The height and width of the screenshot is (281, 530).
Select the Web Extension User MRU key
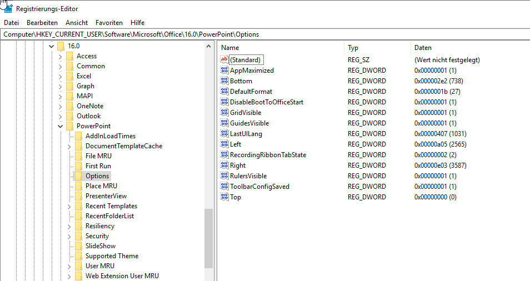coord(122,276)
